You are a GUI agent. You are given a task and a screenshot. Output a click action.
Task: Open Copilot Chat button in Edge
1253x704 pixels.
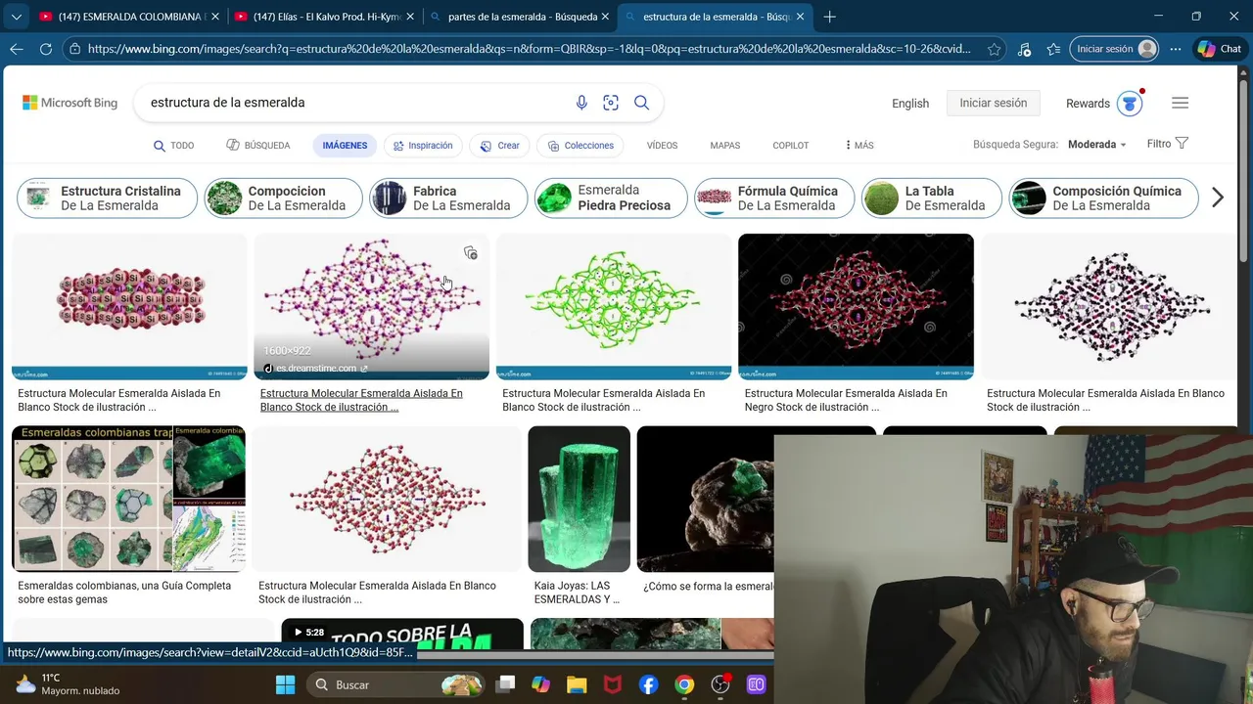pos(1220,49)
